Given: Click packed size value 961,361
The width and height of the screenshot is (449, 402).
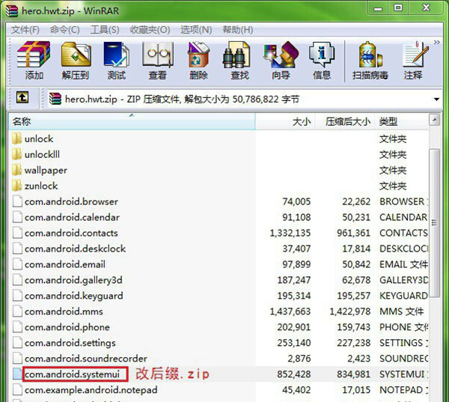Looking at the screenshot, I should (x=354, y=233).
